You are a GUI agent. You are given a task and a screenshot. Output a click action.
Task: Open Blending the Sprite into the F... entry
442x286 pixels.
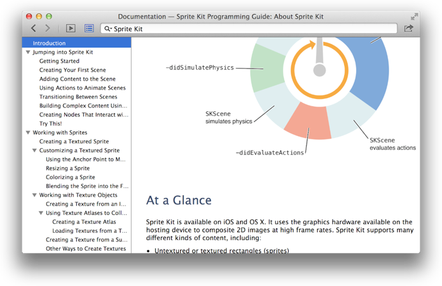[87, 186]
